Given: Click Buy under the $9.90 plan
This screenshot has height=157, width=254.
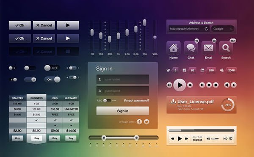Looking at the screenshot, I should [x=55, y=138].
